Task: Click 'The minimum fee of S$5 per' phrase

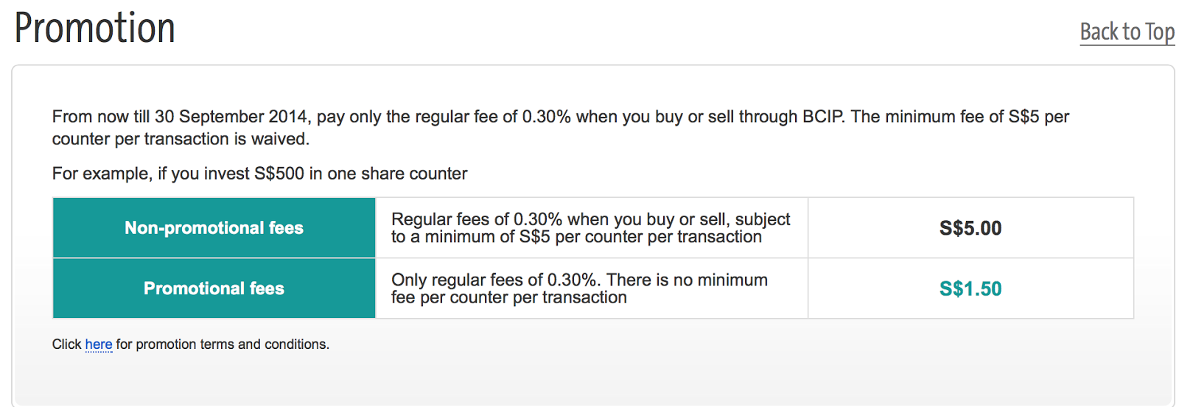Action: coord(960,117)
